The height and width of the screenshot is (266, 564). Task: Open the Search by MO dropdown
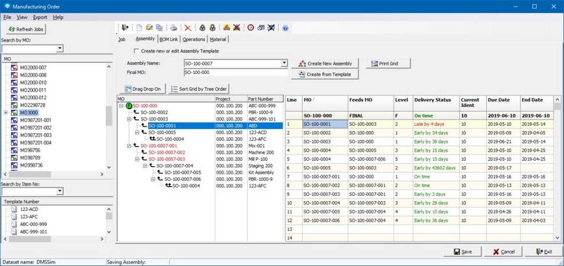pyautogui.click(x=60, y=49)
